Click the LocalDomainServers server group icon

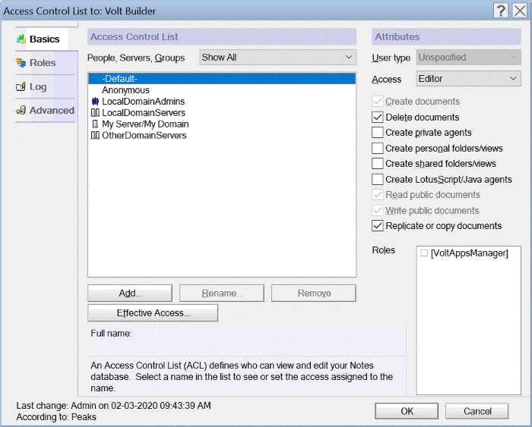pyautogui.click(x=95, y=113)
